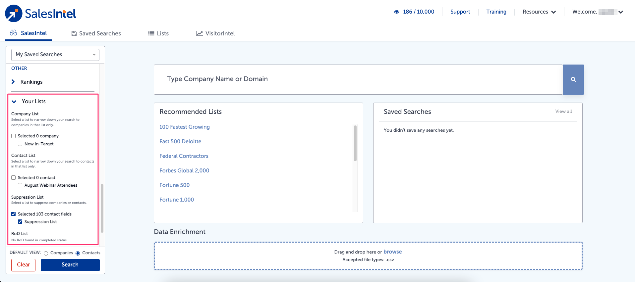Uncheck the Suppression List checkbox
Viewport: 635px width, 282px height.
point(20,222)
